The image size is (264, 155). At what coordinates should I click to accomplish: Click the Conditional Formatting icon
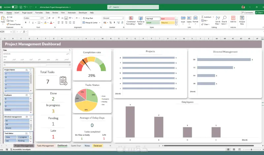[131, 18]
